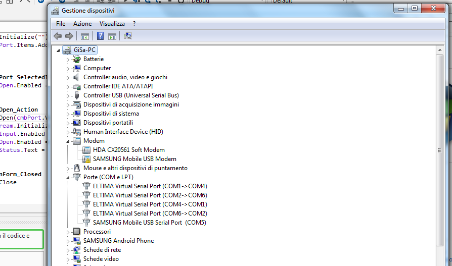Expand the SAMSUNG Android Phone node
This screenshot has width=452, height=266.
pyautogui.click(x=68, y=241)
